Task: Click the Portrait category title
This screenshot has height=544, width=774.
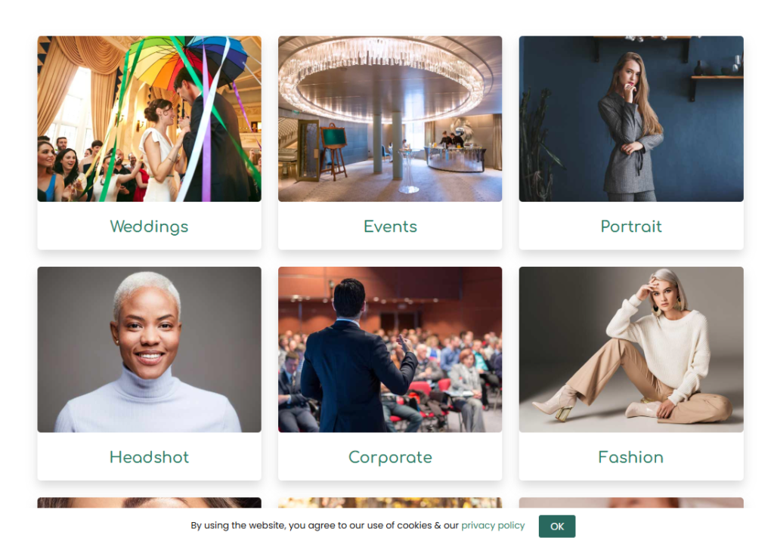Action: [631, 227]
